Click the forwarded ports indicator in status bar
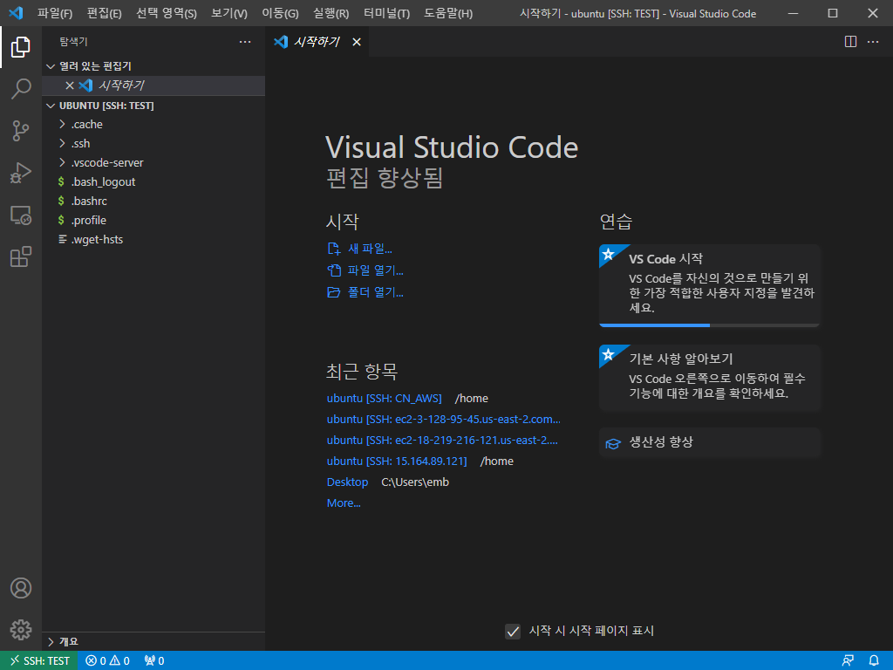This screenshot has height=670, width=893. pyautogui.click(x=154, y=660)
